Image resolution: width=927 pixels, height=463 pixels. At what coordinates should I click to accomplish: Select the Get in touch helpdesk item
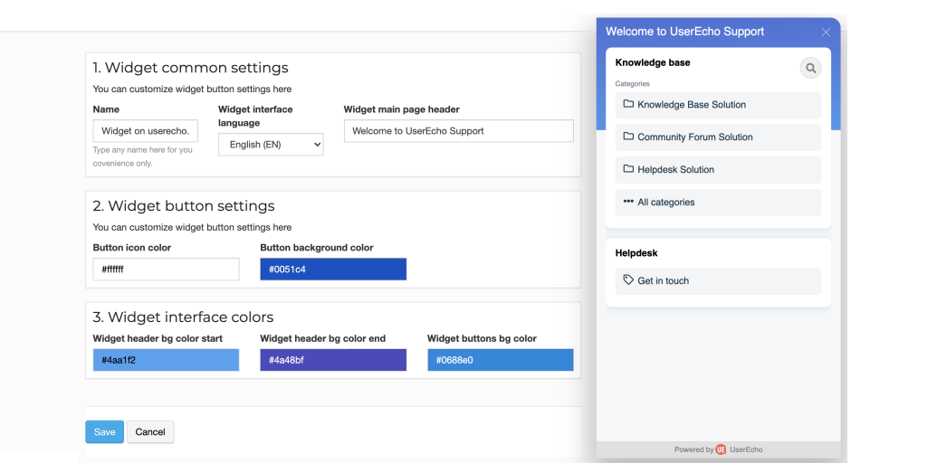pyautogui.click(x=718, y=281)
